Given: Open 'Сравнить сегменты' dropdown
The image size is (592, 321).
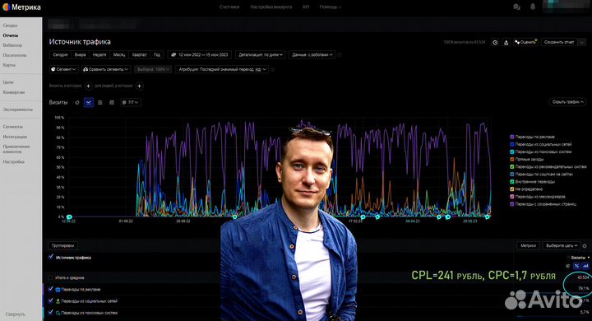Looking at the screenshot, I should point(106,70).
